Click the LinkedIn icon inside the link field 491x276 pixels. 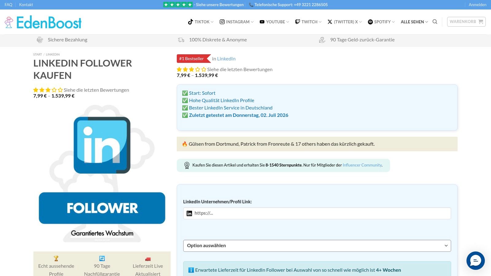tap(189, 213)
